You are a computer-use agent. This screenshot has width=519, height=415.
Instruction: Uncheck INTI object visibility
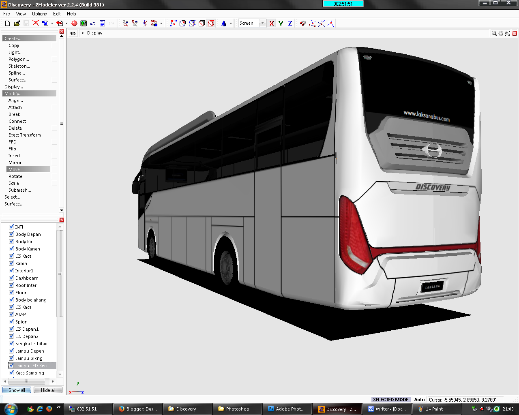[11, 227]
